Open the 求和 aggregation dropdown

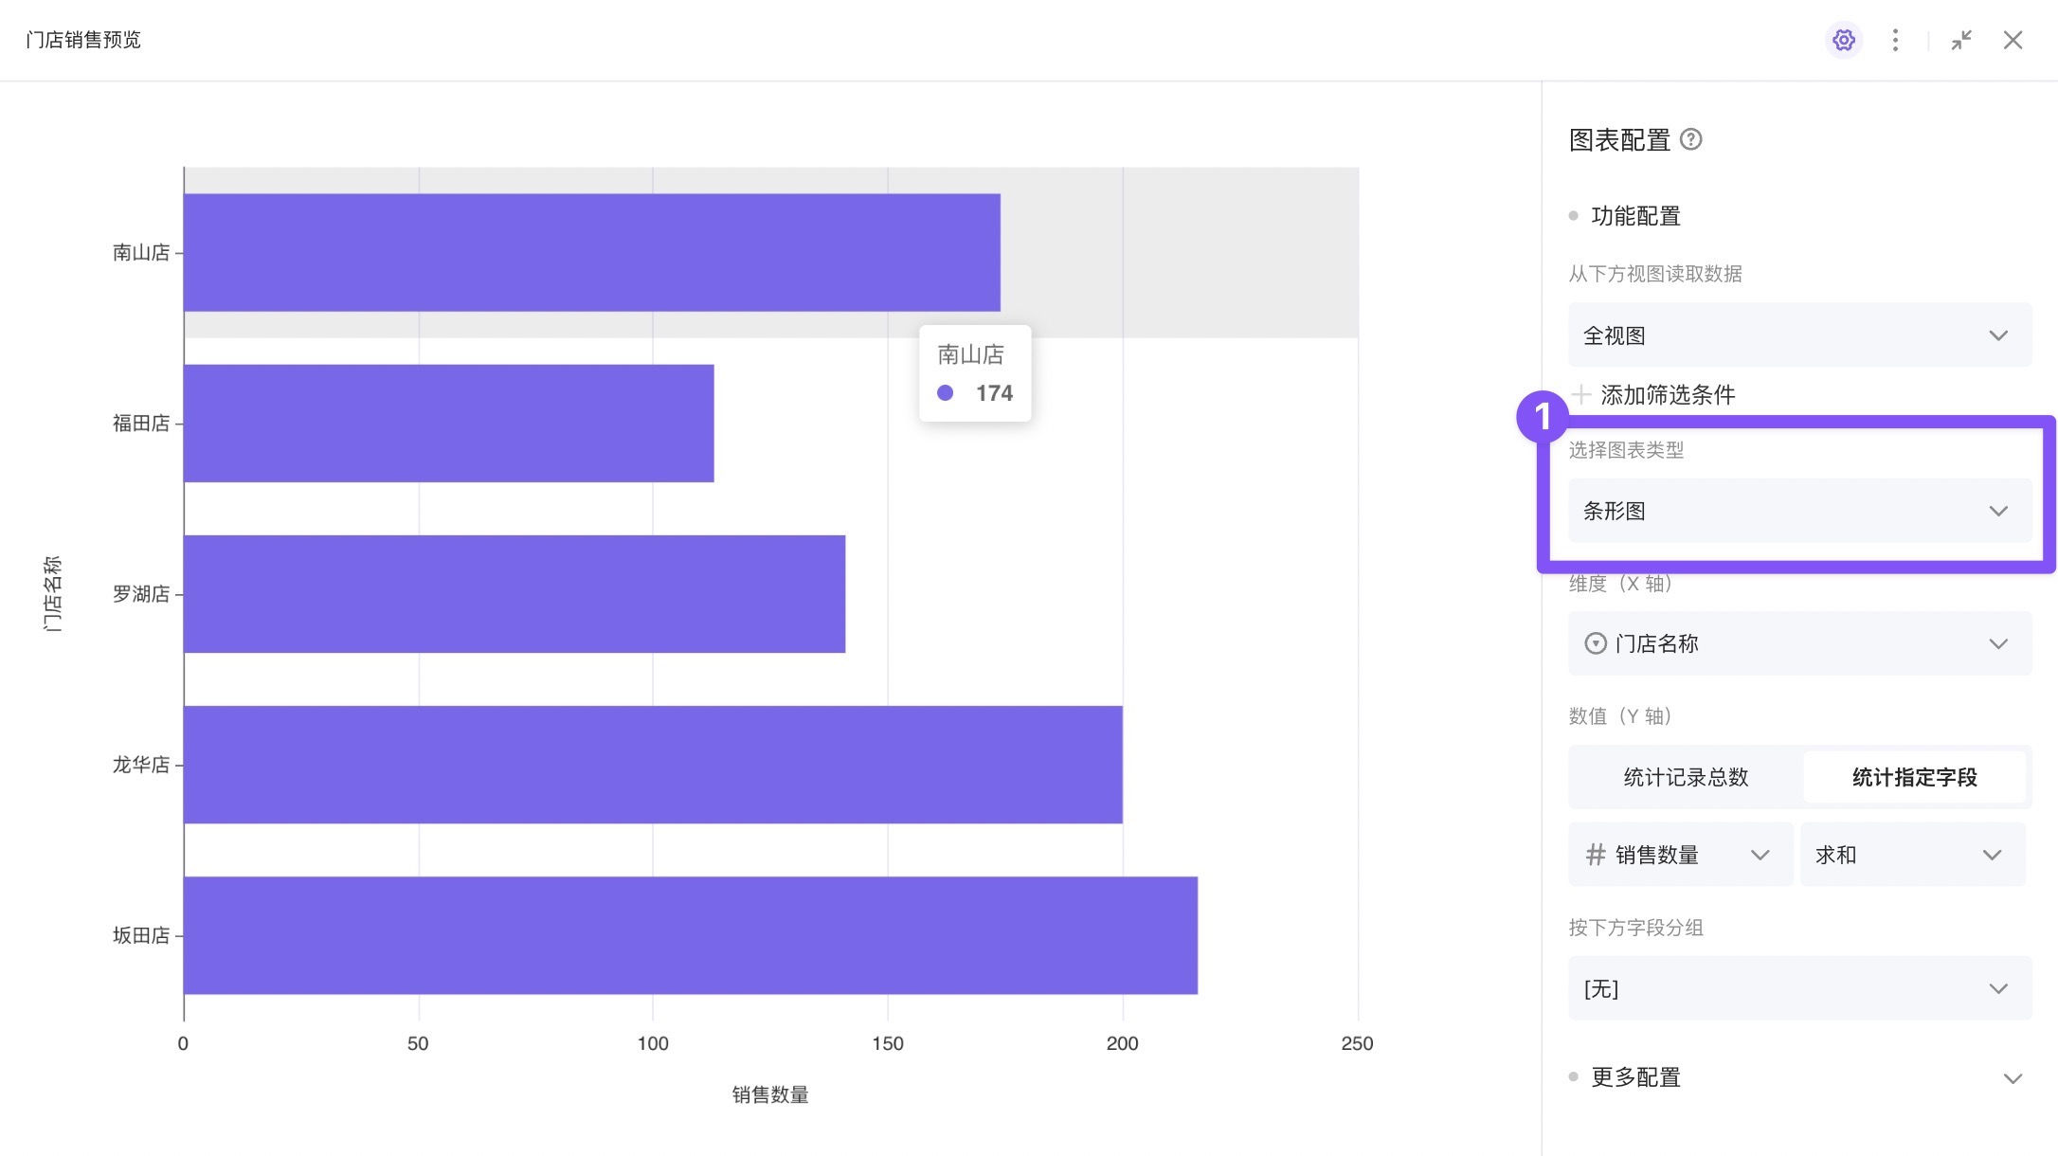tap(1912, 855)
